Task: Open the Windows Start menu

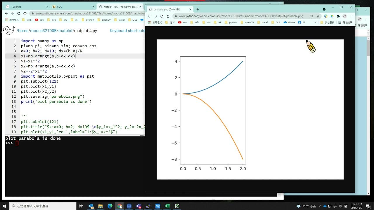Action: 5,206
